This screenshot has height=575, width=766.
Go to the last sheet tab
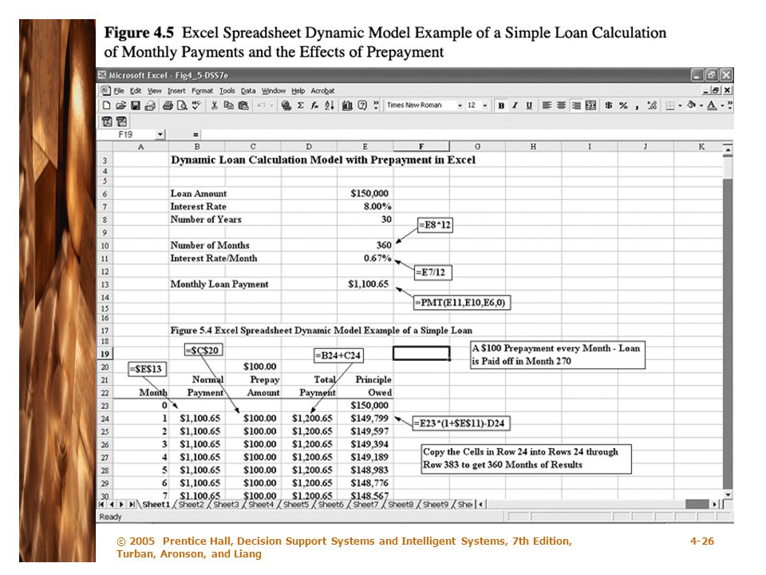tap(132, 504)
